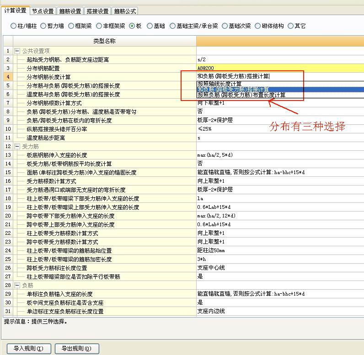Select the 柱上板带受力筋根数计算方式 row
Viewport: 364px width, 355px height.
coord(104,233)
